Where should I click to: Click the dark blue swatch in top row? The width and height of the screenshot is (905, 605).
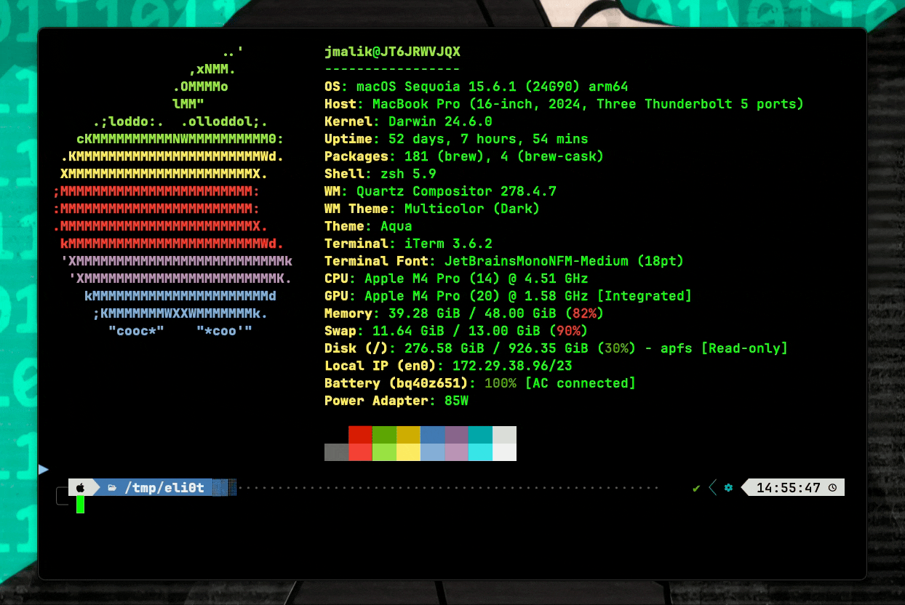click(432, 434)
